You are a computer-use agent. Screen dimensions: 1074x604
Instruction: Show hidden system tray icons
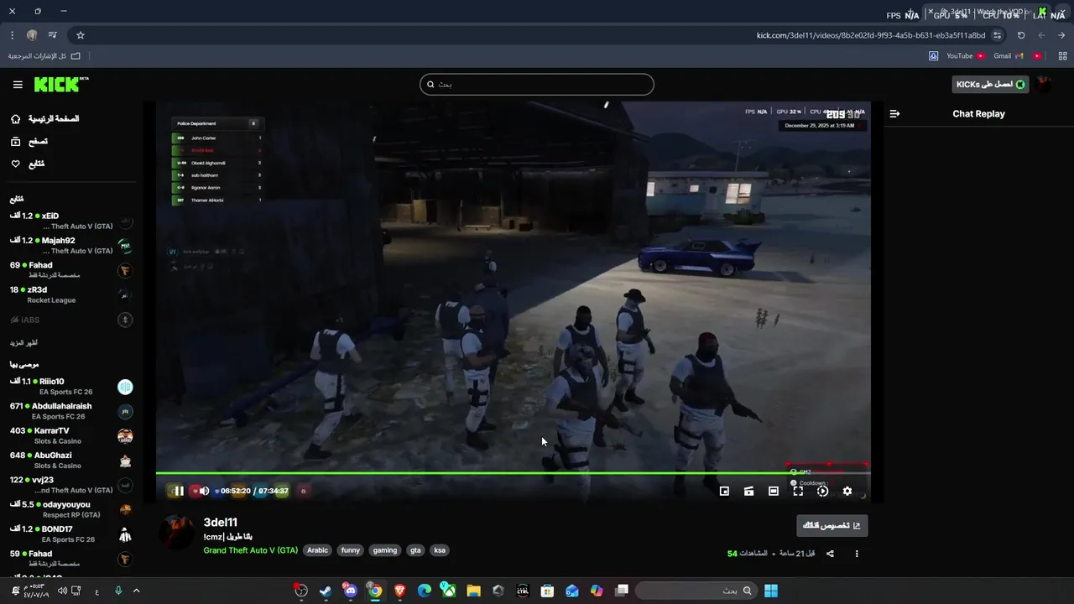pos(137,591)
